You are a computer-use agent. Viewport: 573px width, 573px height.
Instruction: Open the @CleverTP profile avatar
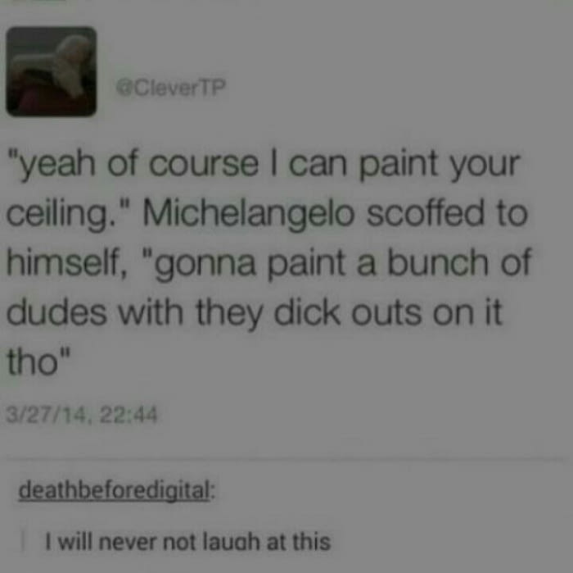pos(52,71)
